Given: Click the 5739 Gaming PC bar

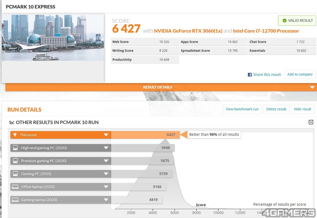Looking at the screenshot, I should 142,174.
